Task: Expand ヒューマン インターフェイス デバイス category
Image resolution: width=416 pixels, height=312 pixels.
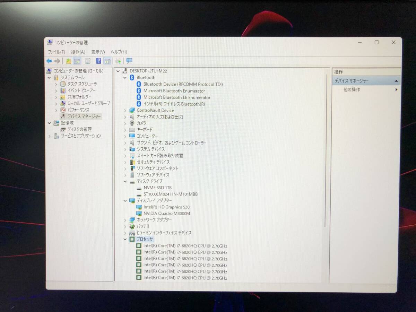Action: tap(125, 233)
